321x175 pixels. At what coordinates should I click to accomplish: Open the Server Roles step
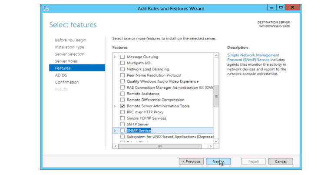(x=66, y=61)
